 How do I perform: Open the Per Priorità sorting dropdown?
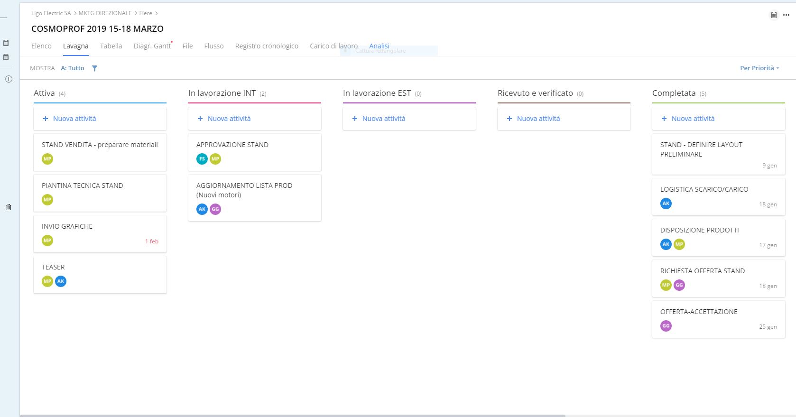coord(759,68)
